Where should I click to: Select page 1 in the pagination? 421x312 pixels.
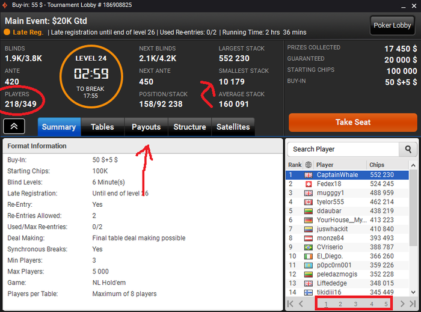[x=326, y=304]
